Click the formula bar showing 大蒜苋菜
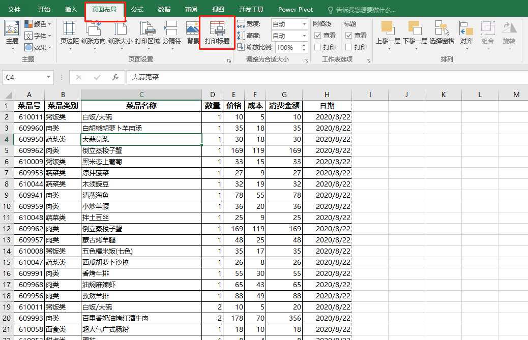This screenshot has height=340, width=528. coord(327,77)
